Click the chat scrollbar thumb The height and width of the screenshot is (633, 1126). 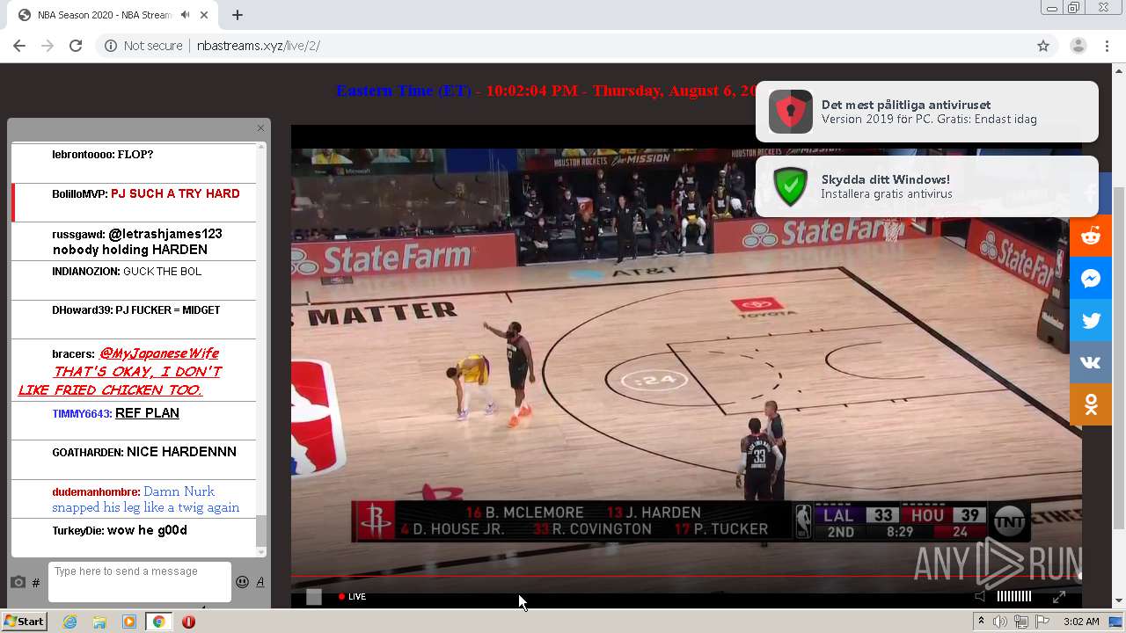click(x=260, y=531)
